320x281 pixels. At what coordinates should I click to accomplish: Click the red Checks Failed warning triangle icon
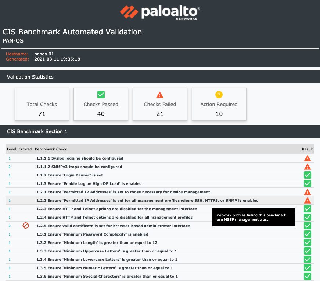[x=160, y=95]
